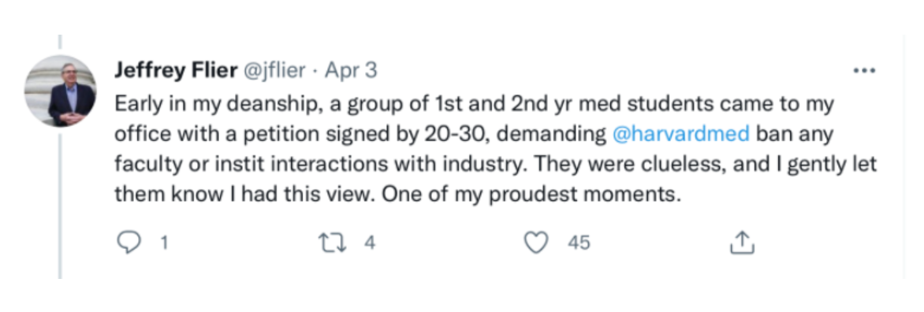
Task: Follow the @harvardmed mention link
Action: coord(681,134)
